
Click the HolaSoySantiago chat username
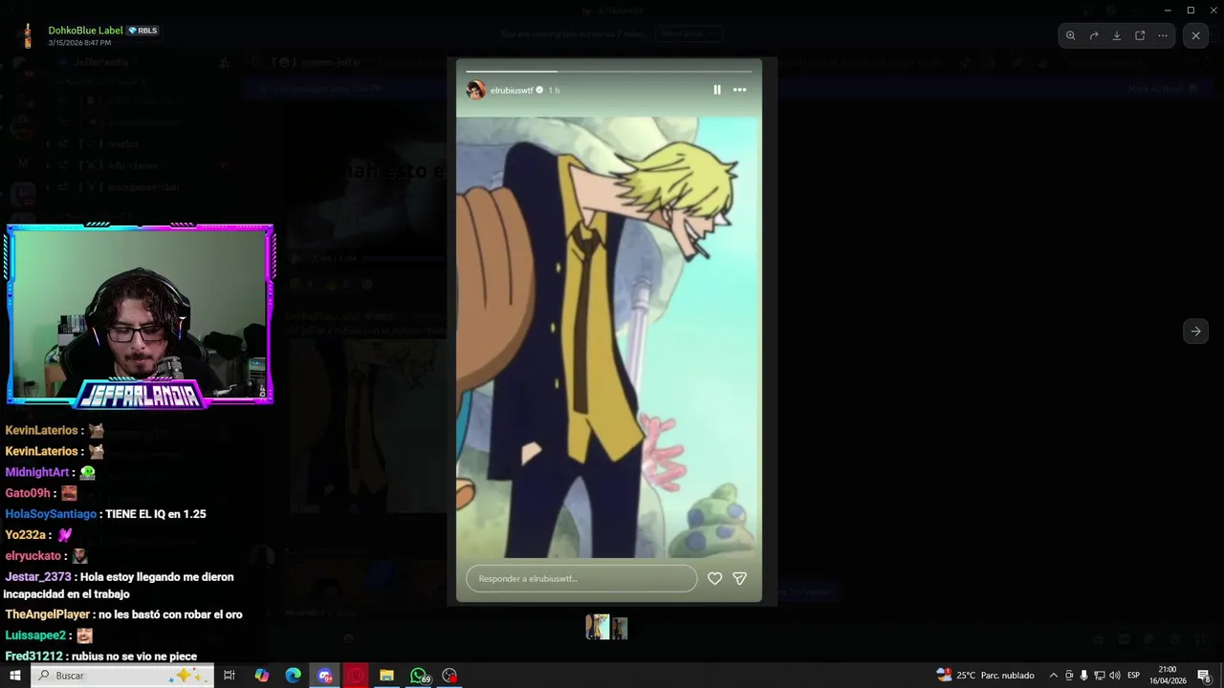click(x=51, y=514)
